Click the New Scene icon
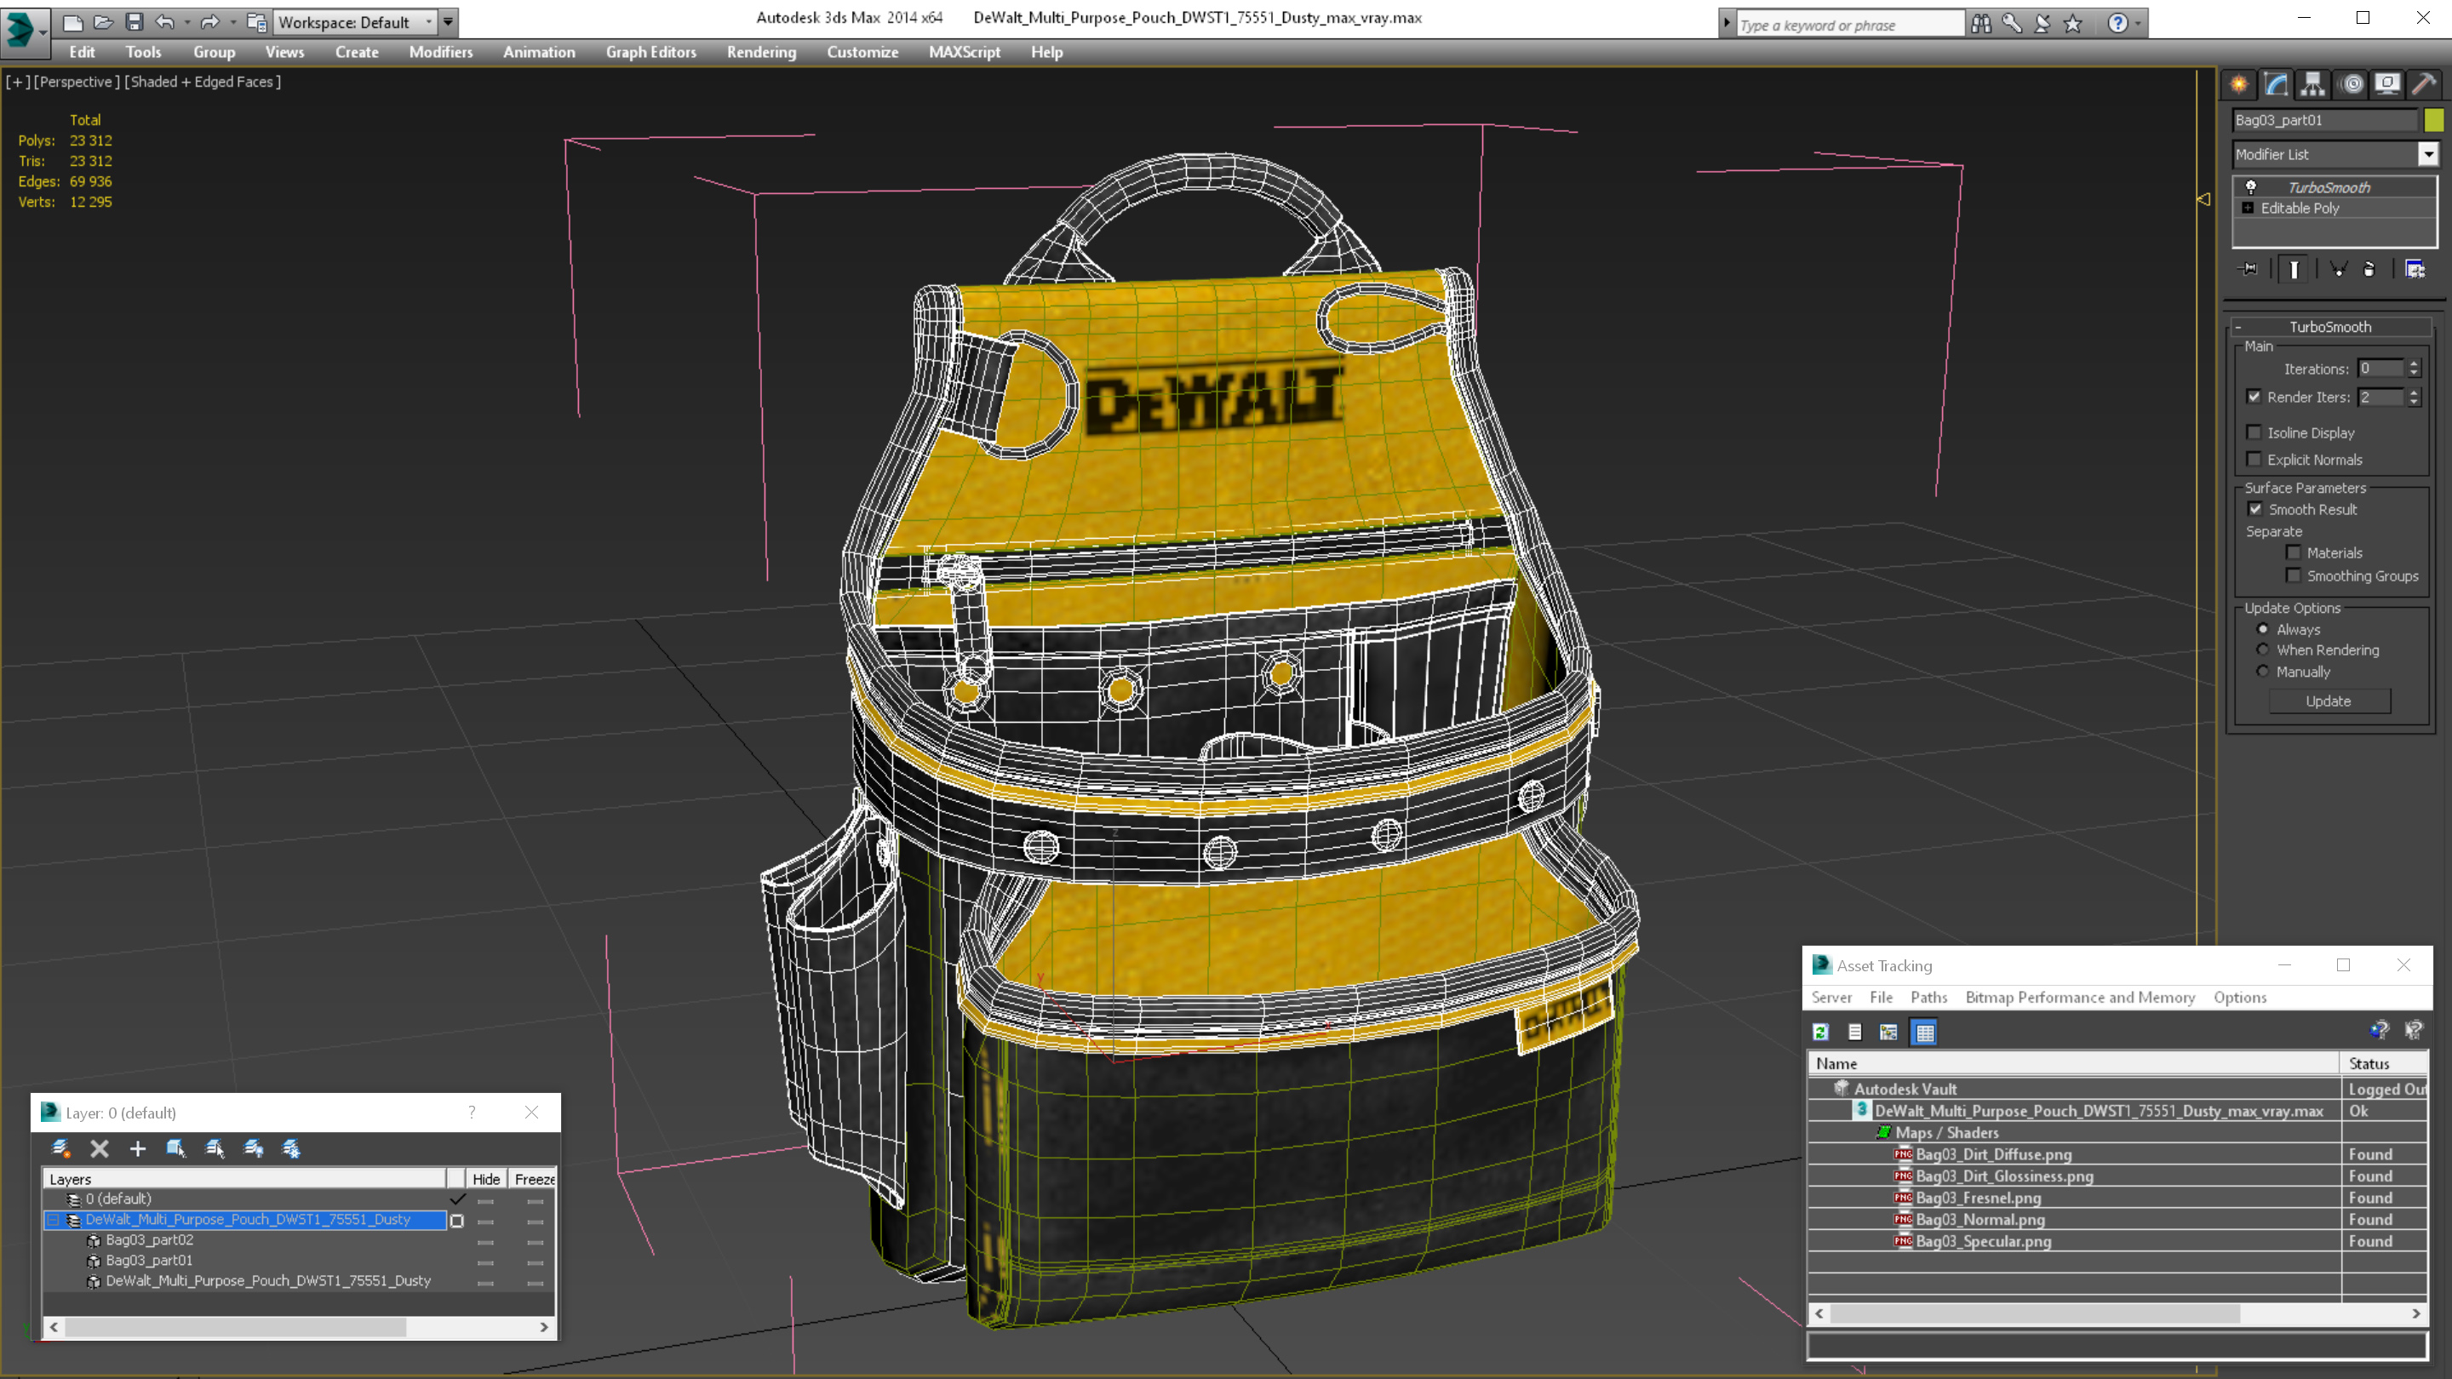Image resolution: width=2452 pixels, height=1379 pixels. [72, 22]
